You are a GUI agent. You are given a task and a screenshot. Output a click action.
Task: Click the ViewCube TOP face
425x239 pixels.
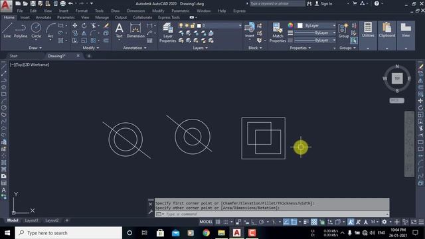[x=397, y=78]
